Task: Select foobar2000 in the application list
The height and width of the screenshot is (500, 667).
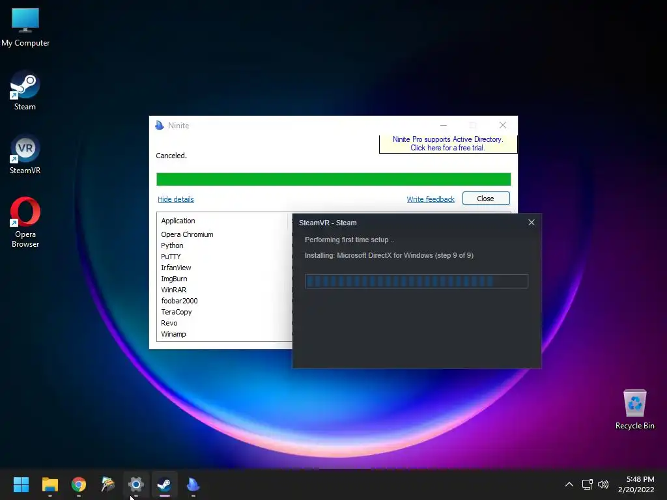Action: pyautogui.click(x=180, y=301)
